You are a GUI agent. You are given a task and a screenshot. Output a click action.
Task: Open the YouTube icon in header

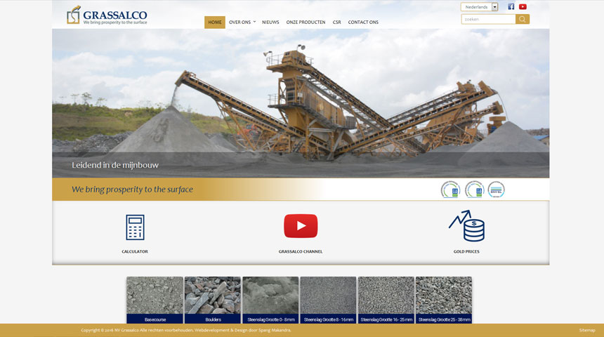(x=523, y=7)
